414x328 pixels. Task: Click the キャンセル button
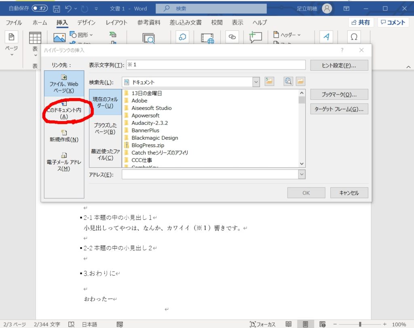[x=349, y=193]
